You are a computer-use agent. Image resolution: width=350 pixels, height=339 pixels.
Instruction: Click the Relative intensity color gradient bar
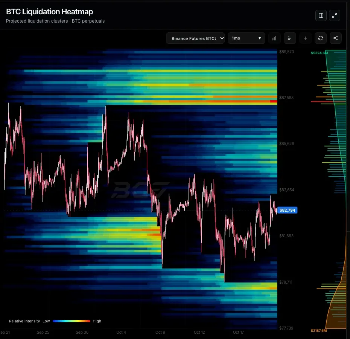72,321
